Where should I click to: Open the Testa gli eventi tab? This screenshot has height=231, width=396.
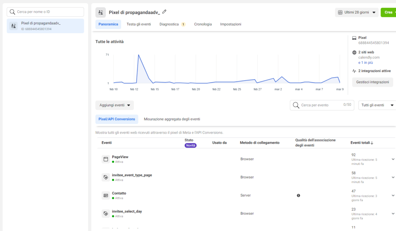139,24
